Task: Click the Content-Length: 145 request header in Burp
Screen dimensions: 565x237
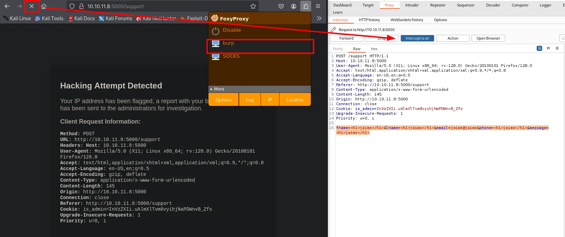Action: point(359,94)
